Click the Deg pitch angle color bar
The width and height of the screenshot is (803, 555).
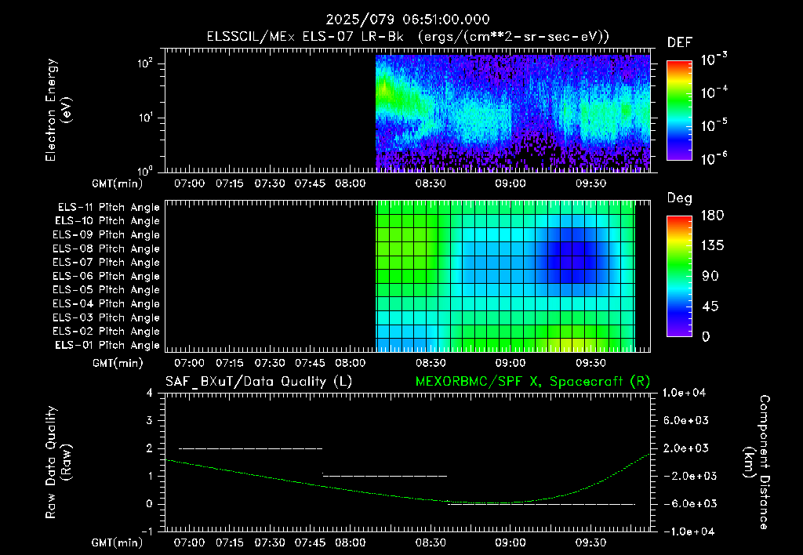679,276
